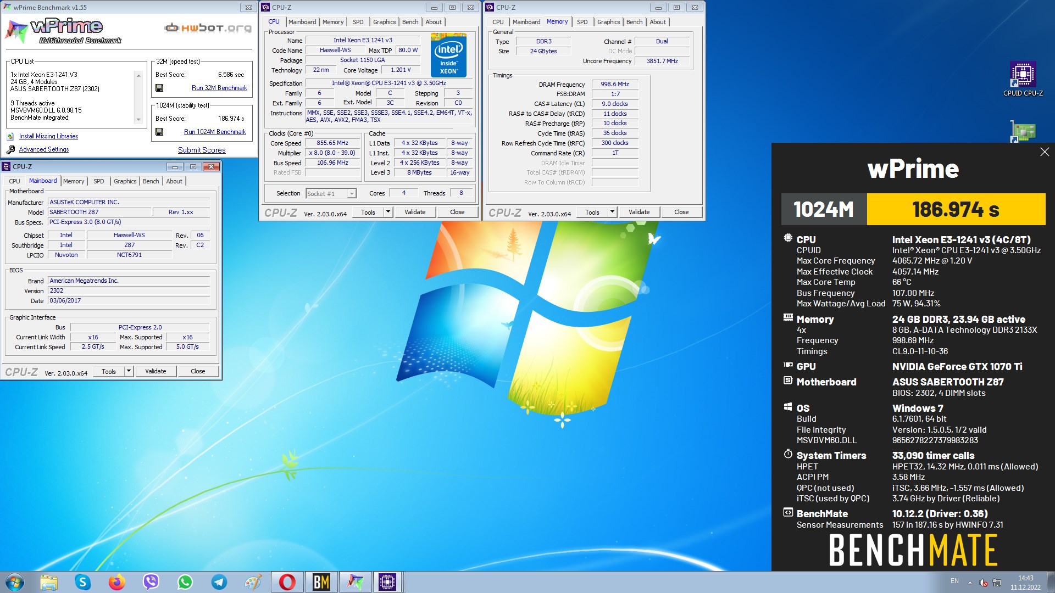The height and width of the screenshot is (593, 1055).
Task: Click the taskbar clock showing 14:43
Action: 1025,582
